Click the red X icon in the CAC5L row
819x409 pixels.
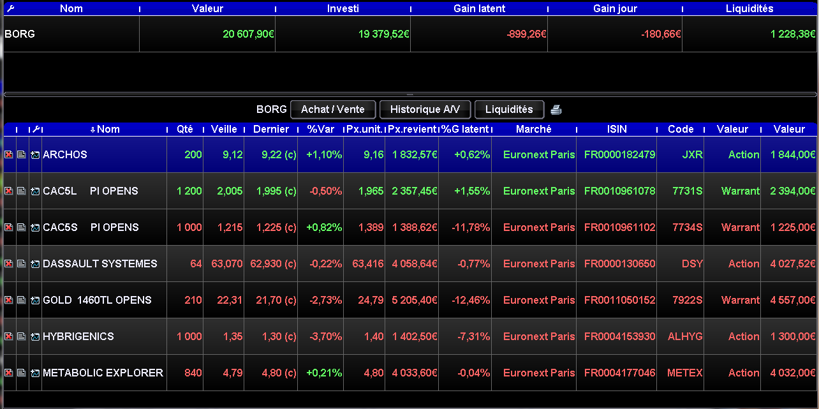click(x=9, y=191)
